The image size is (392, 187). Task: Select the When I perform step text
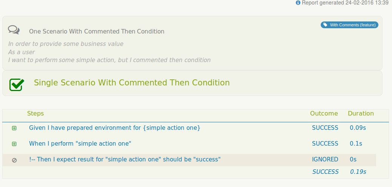(x=80, y=144)
